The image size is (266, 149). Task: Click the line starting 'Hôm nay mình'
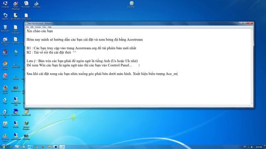pos(84,40)
